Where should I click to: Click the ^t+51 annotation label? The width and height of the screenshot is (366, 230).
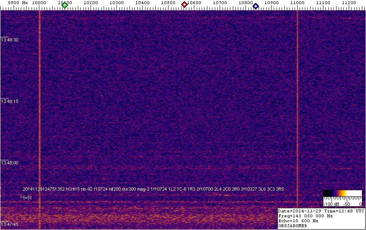(26, 198)
